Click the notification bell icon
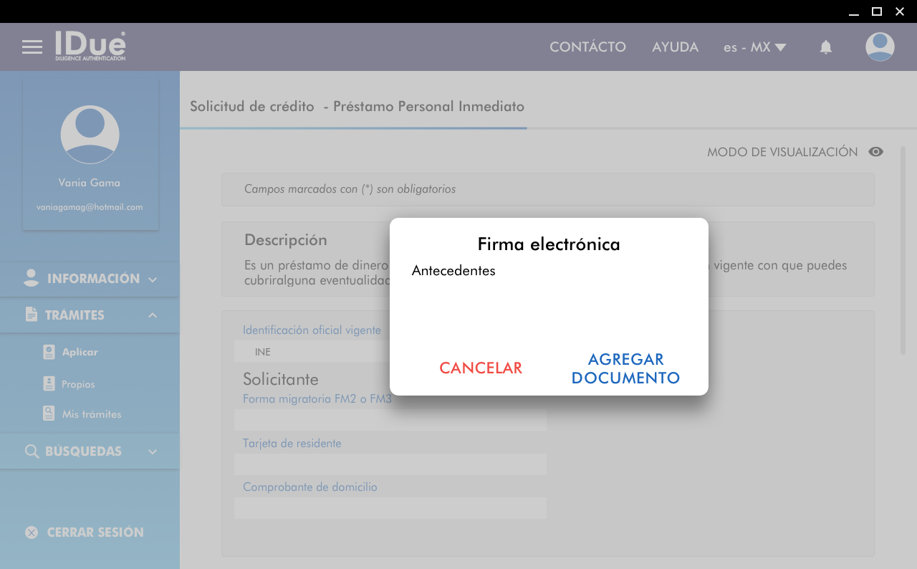This screenshot has height=569, width=917. click(826, 47)
